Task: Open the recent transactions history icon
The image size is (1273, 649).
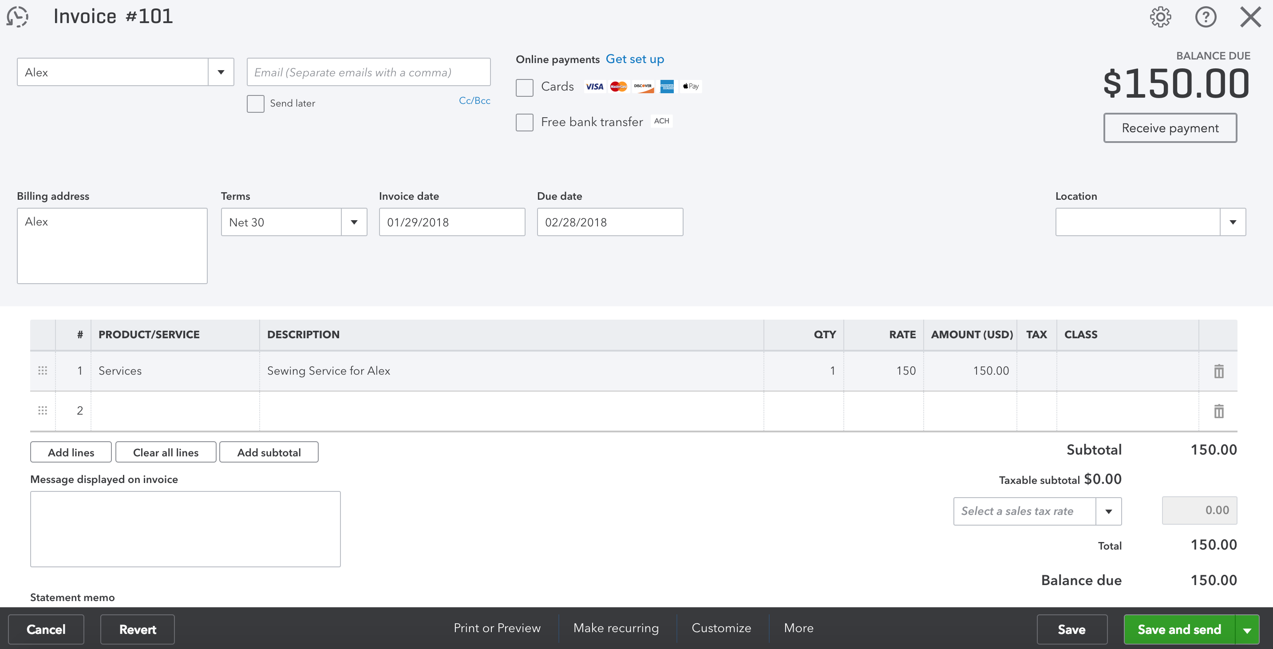Action: 18,17
